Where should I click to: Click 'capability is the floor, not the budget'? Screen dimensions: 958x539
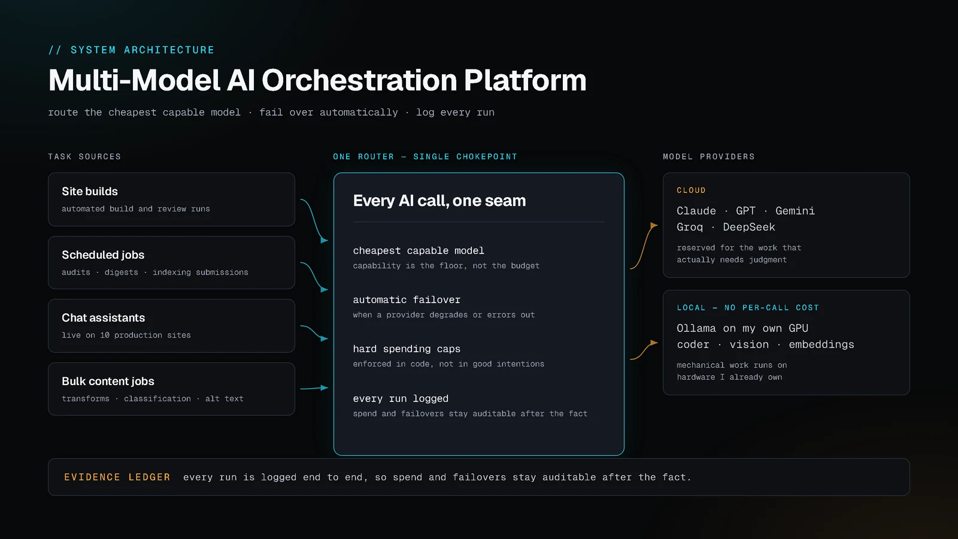tap(446, 266)
